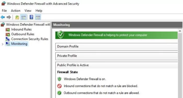
Task: Click the blue Back arrow in toolbar
Action: coord(3,17)
